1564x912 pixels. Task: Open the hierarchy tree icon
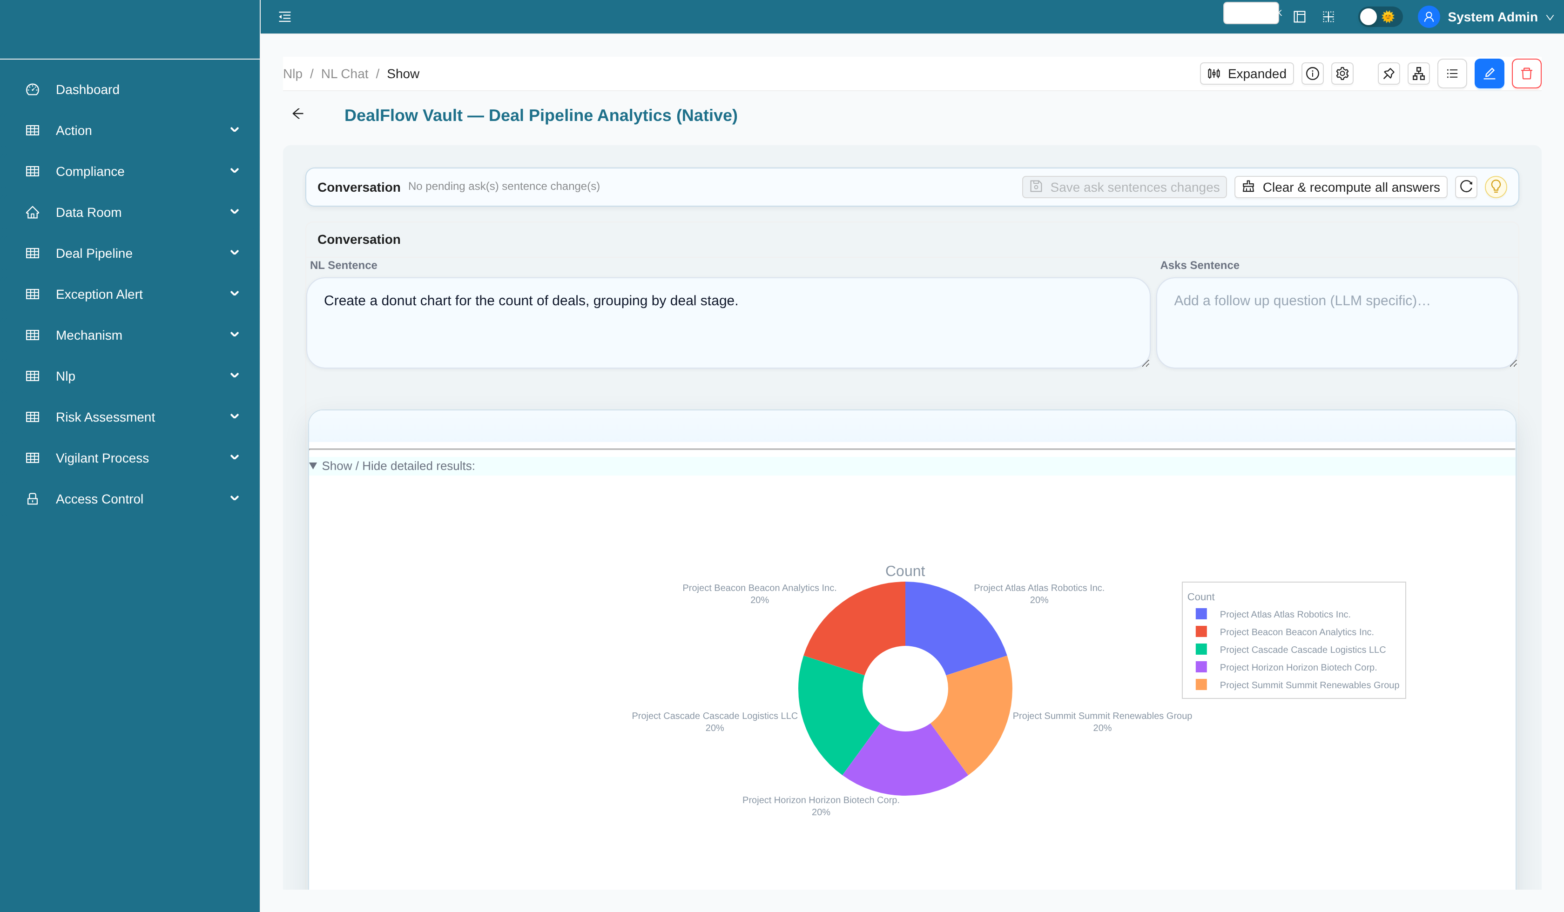1418,74
